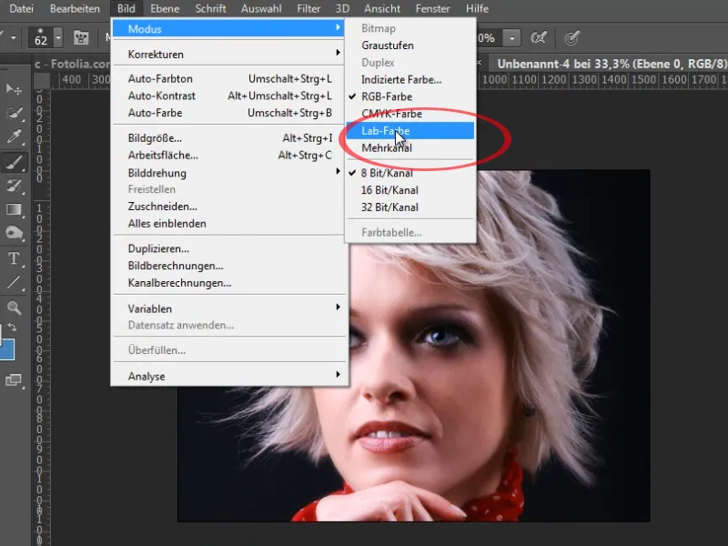
Task: Open the Bearbeiten menu
Action: tap(75, 8)
